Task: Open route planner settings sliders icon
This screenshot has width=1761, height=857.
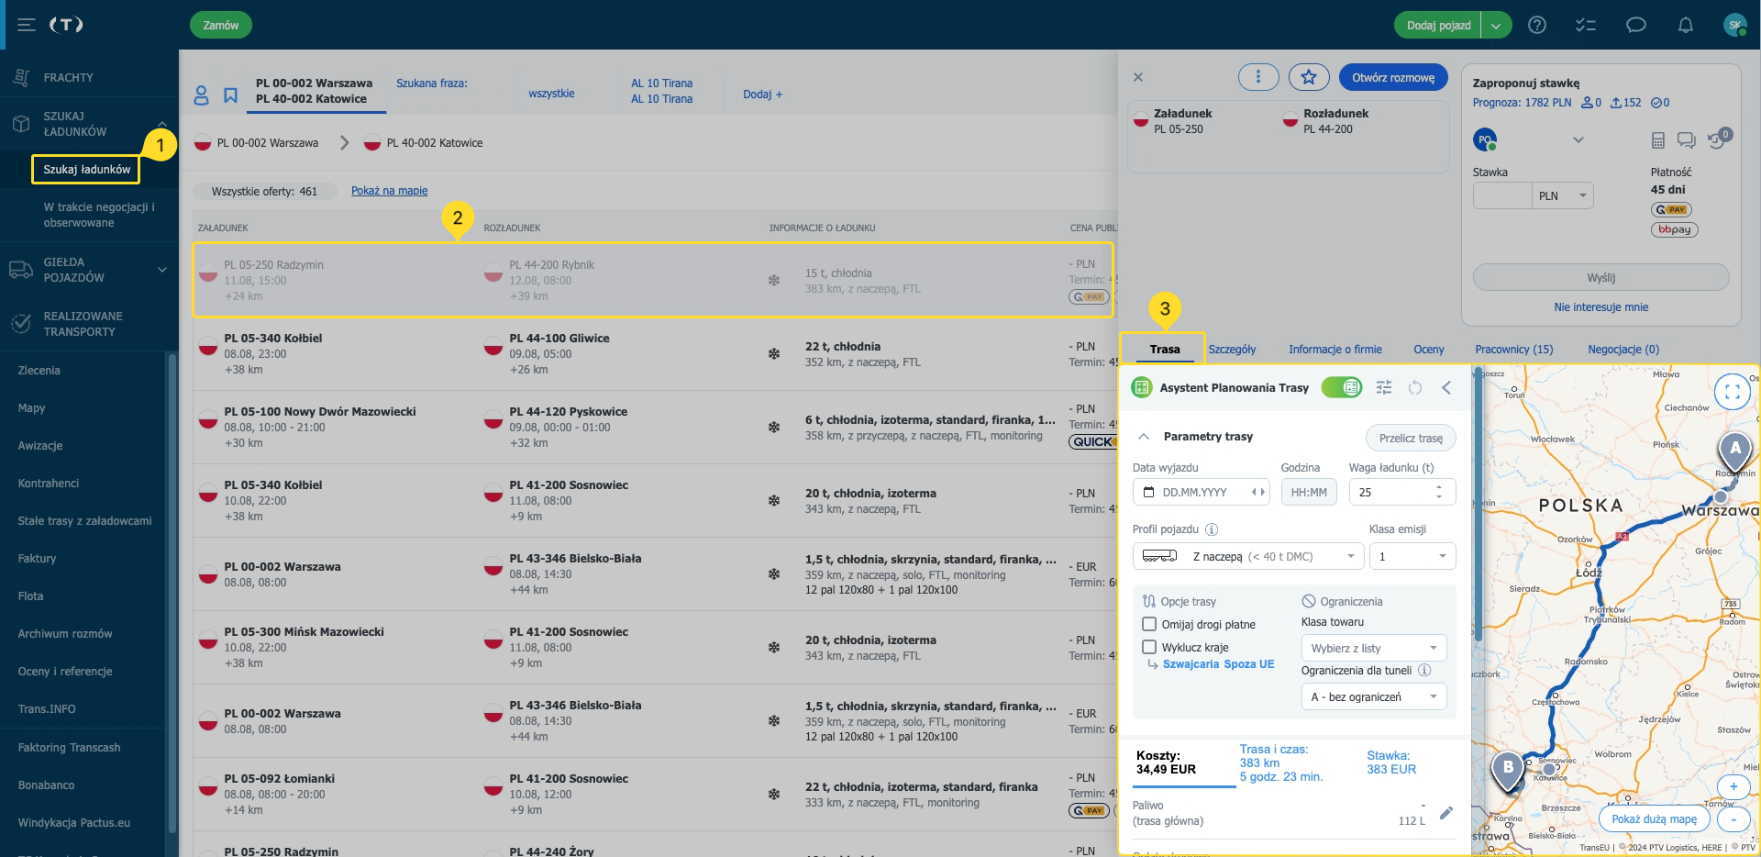Action: tap(1384, 387)
